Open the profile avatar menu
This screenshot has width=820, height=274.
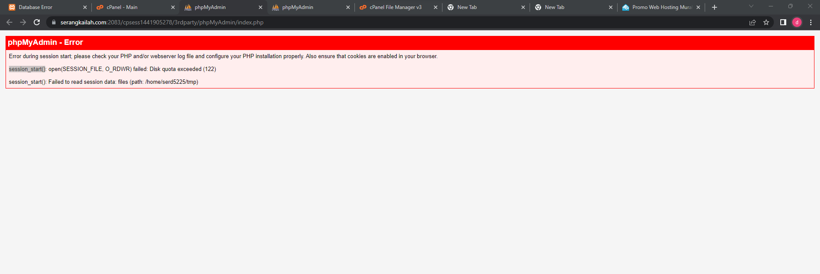click(x=797, y=22)
